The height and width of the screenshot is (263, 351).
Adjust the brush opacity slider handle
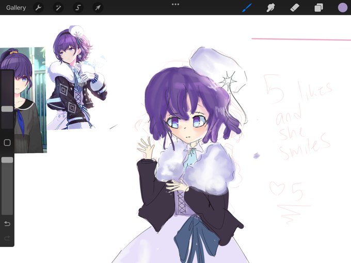[7, 160]
